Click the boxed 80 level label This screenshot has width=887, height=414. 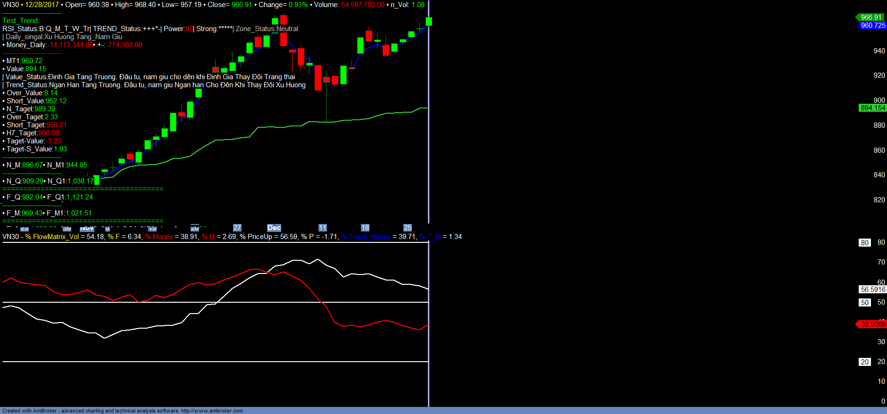[x=864, y=243]
